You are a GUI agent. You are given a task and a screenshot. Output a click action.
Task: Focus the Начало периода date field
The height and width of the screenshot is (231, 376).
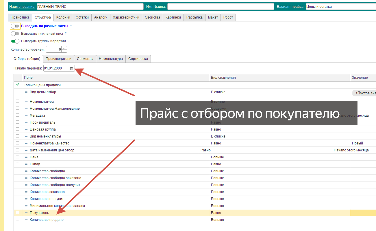pos(56,68)
